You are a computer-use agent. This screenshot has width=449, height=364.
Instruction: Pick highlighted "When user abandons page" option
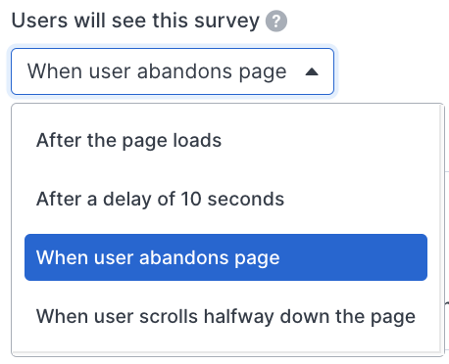[225, 257]
